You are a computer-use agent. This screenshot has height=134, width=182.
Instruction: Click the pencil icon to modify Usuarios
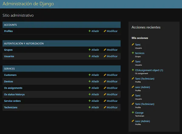[105, 56]
